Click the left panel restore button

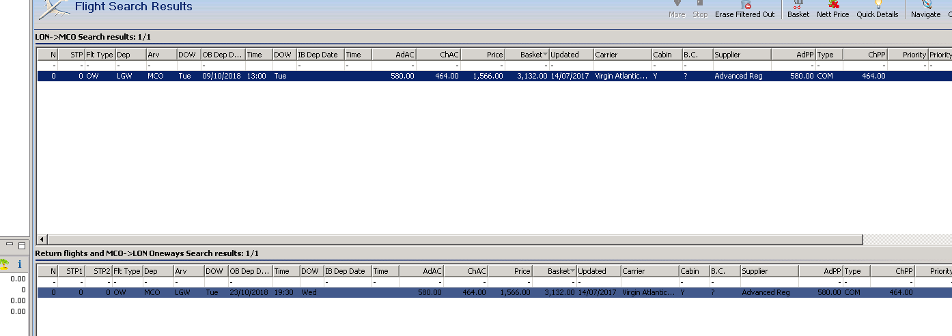21,244
